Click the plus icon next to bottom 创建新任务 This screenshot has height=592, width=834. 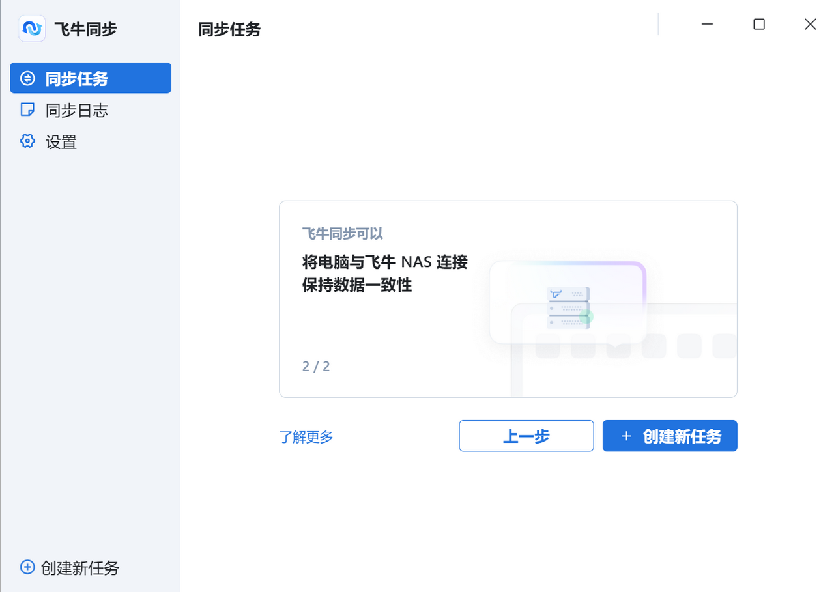(x=27, y=567)
